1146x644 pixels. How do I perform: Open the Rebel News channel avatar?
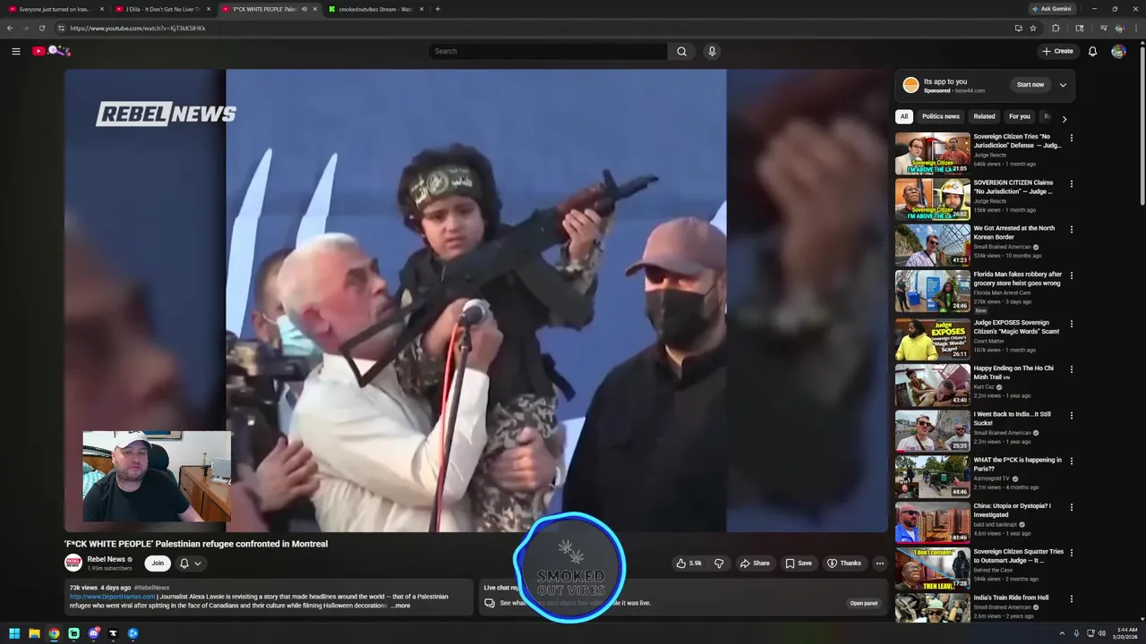pos(73,563)
